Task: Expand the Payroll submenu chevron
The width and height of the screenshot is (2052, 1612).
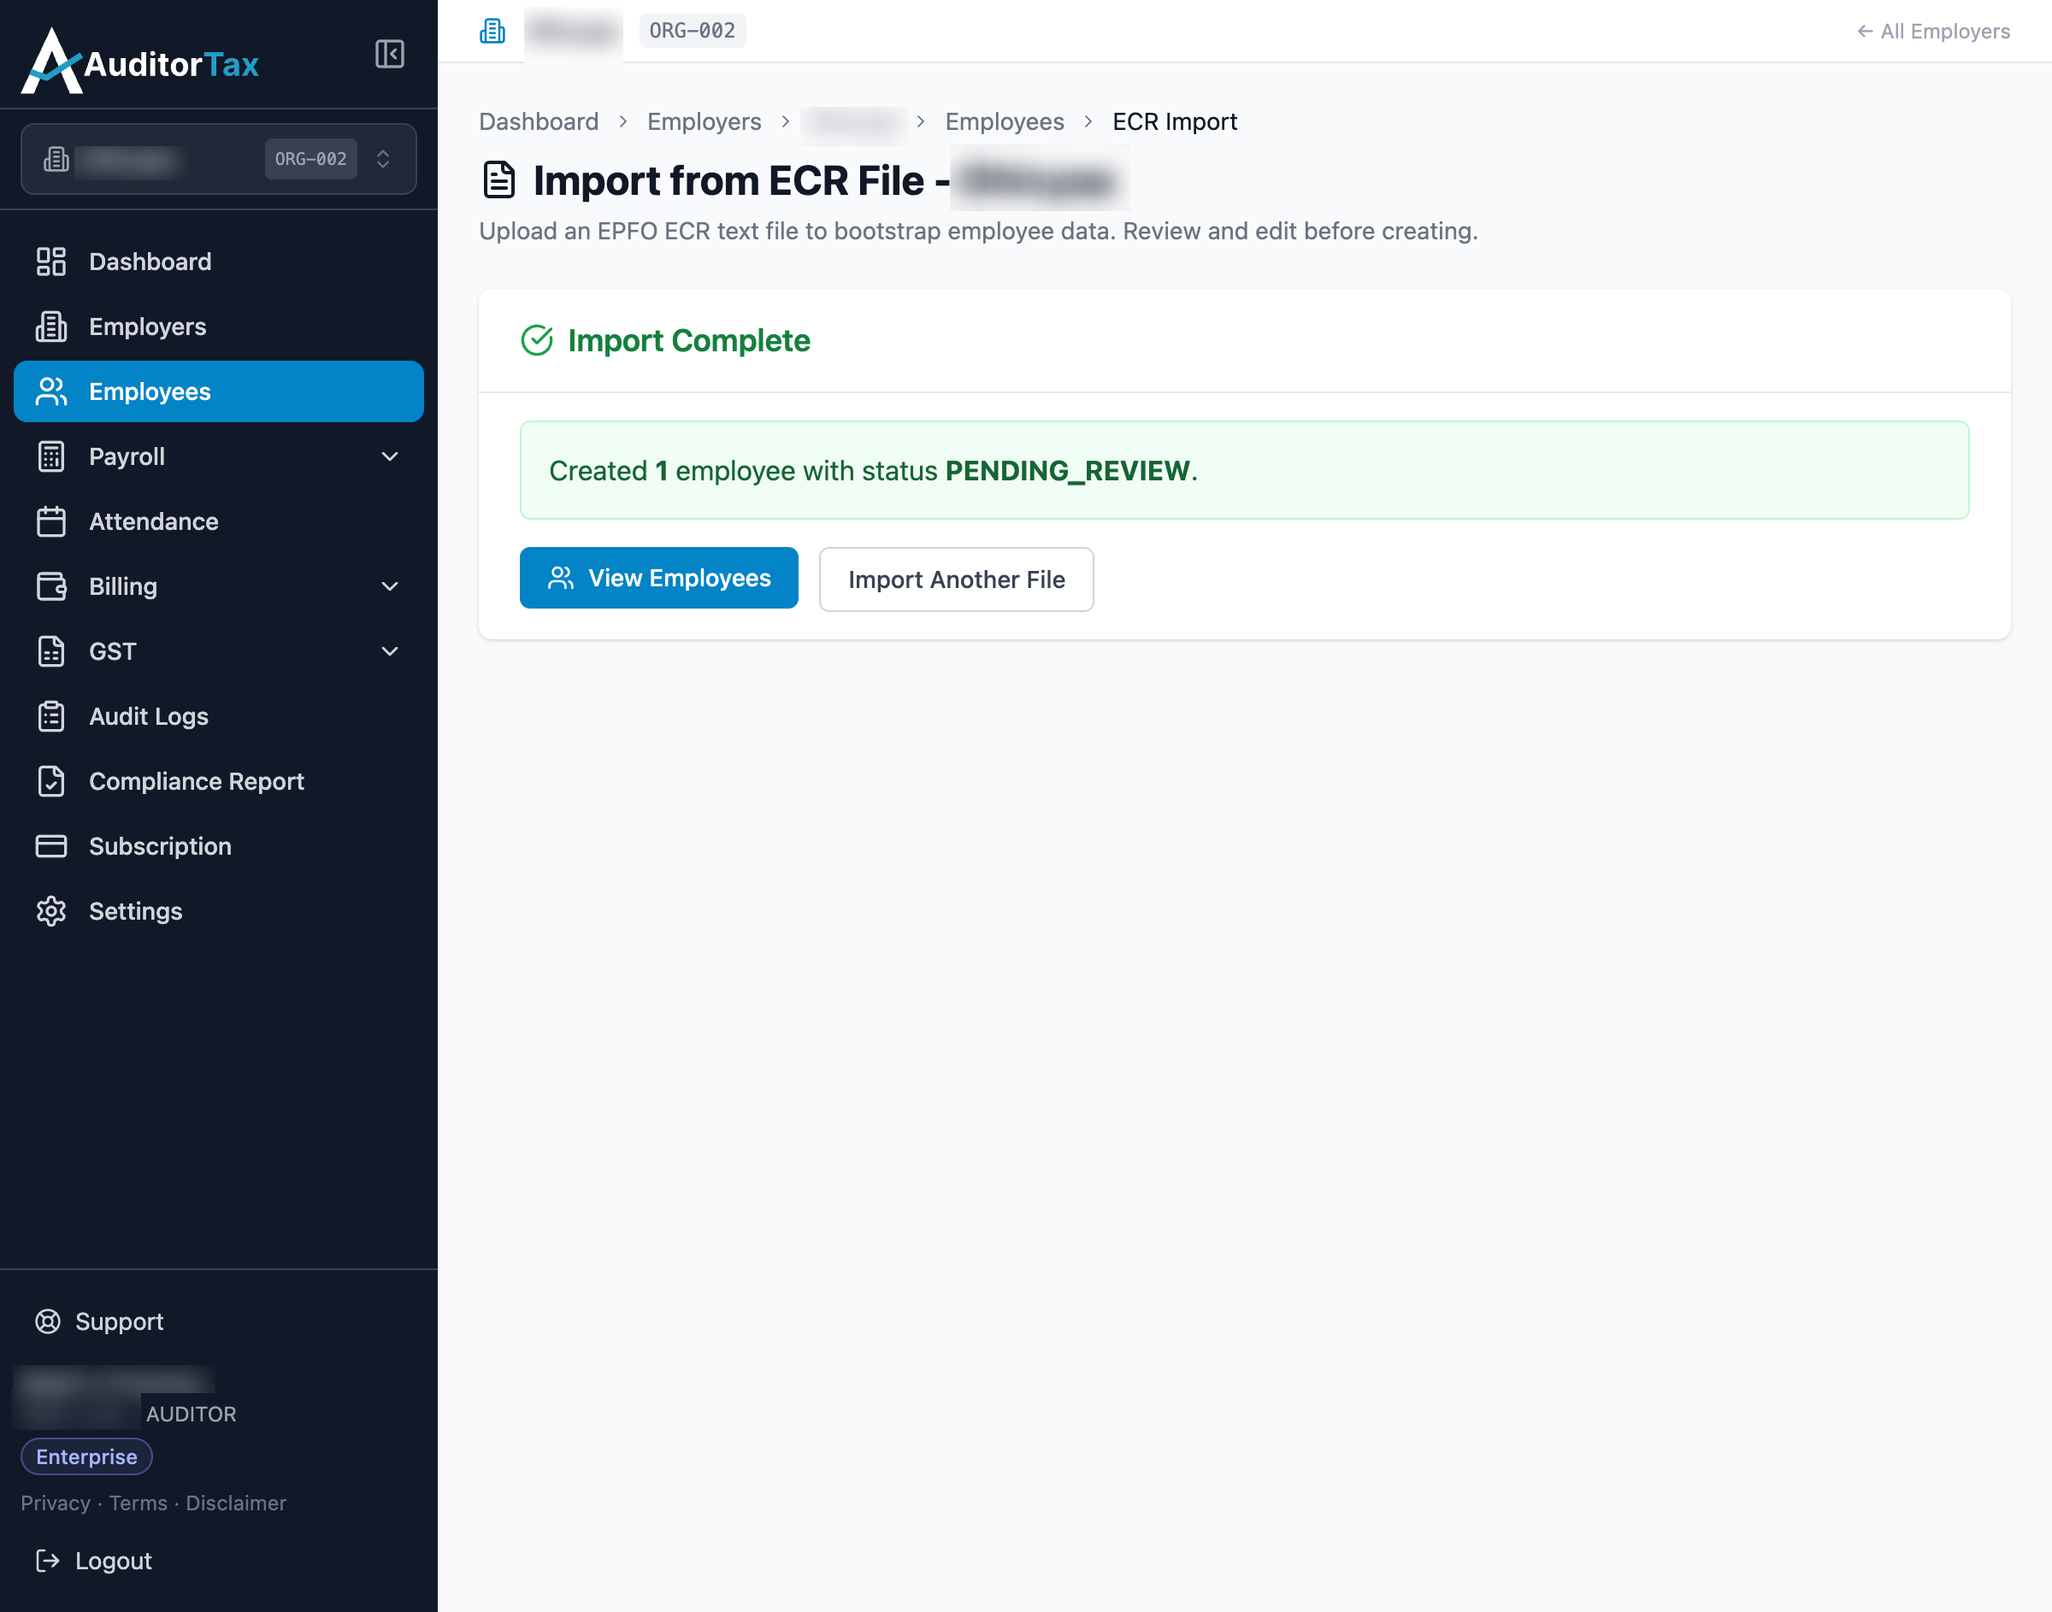Action: click(x=389, y=456)
